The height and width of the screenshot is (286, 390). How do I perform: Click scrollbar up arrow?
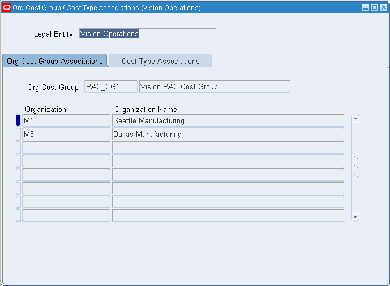pos(355,119)
